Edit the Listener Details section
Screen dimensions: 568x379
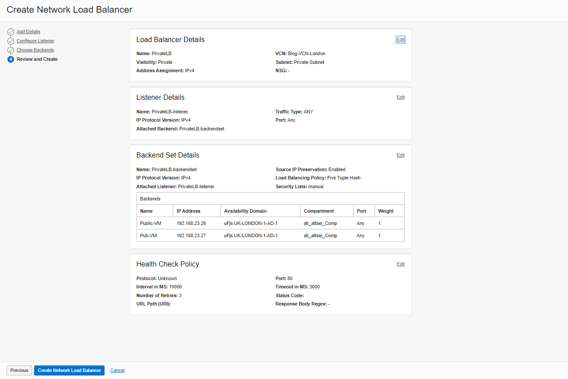click(x=400, y=97)
